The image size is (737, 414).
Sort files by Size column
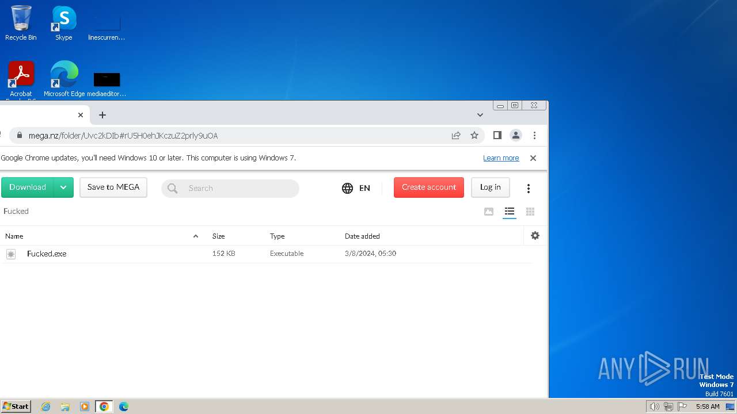pos(218,236)
